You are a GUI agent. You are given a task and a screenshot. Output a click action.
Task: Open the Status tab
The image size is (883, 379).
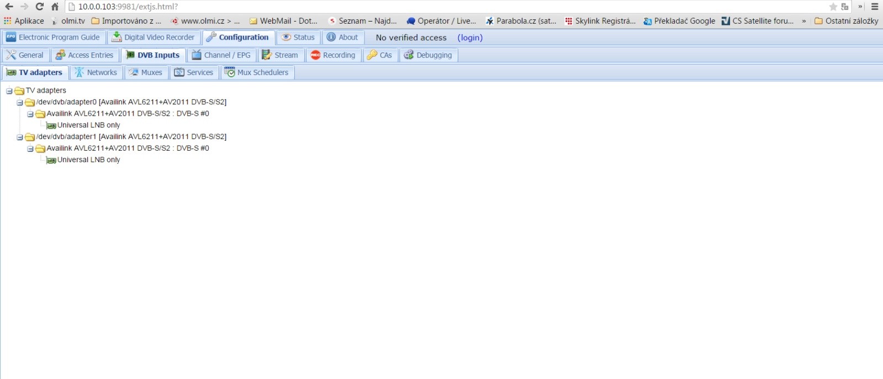298,38
